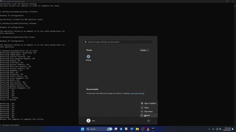
Task: Click the Start menu search field
Action: (118, 42)
